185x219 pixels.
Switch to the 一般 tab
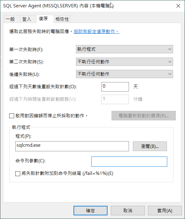[10, 19]
